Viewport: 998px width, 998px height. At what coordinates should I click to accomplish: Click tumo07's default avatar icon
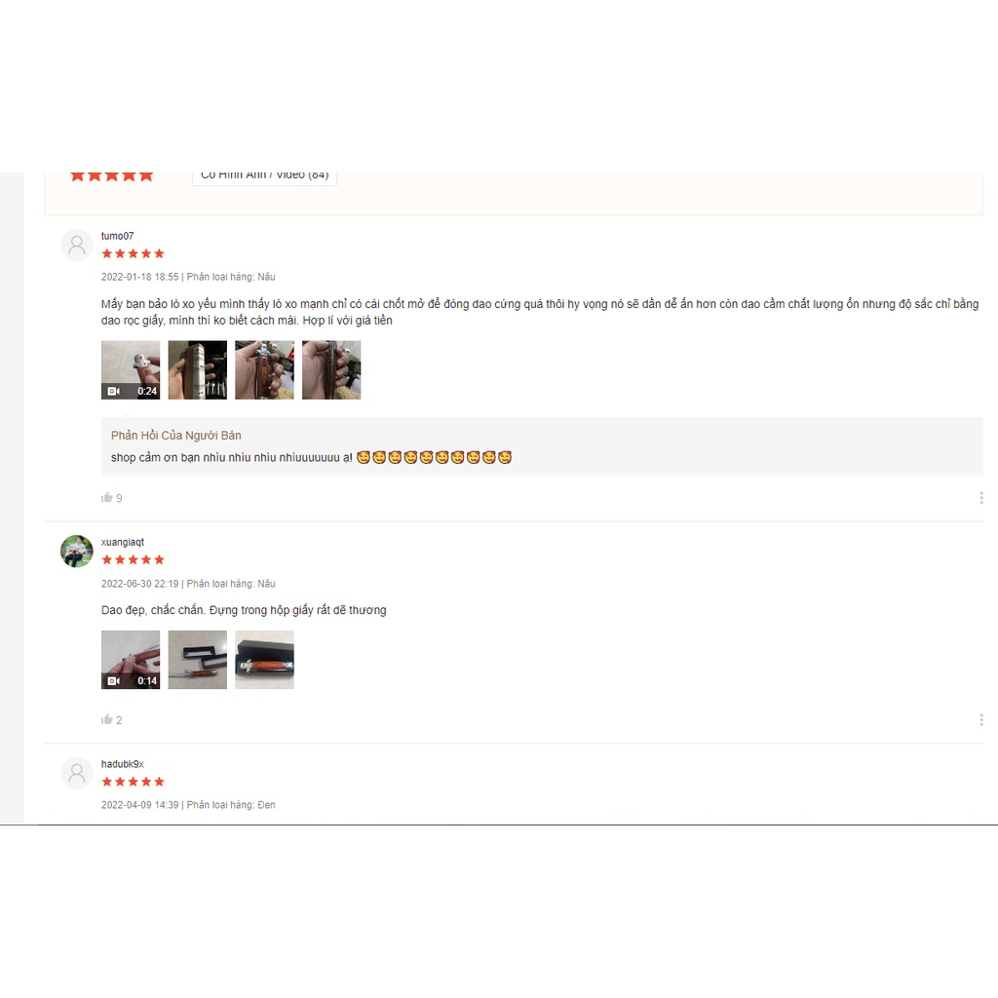click(76, 245)
